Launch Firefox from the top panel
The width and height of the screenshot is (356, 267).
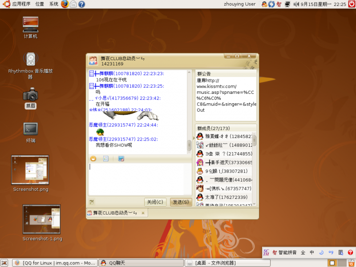coord(65,4)
